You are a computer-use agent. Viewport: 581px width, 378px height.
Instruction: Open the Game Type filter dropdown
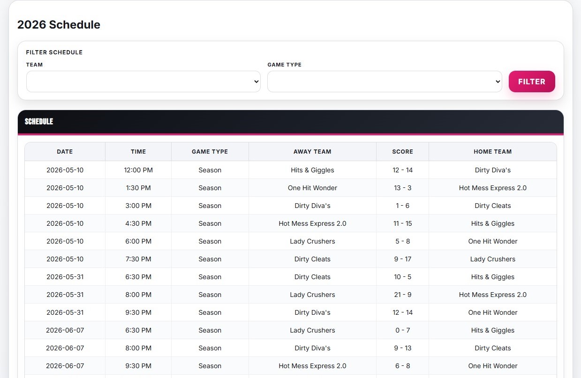click(x=385, y=82)
